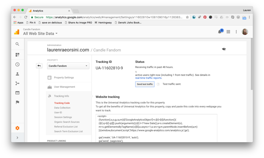Open the Conversions flag icon in sidebar

(17, 102)
